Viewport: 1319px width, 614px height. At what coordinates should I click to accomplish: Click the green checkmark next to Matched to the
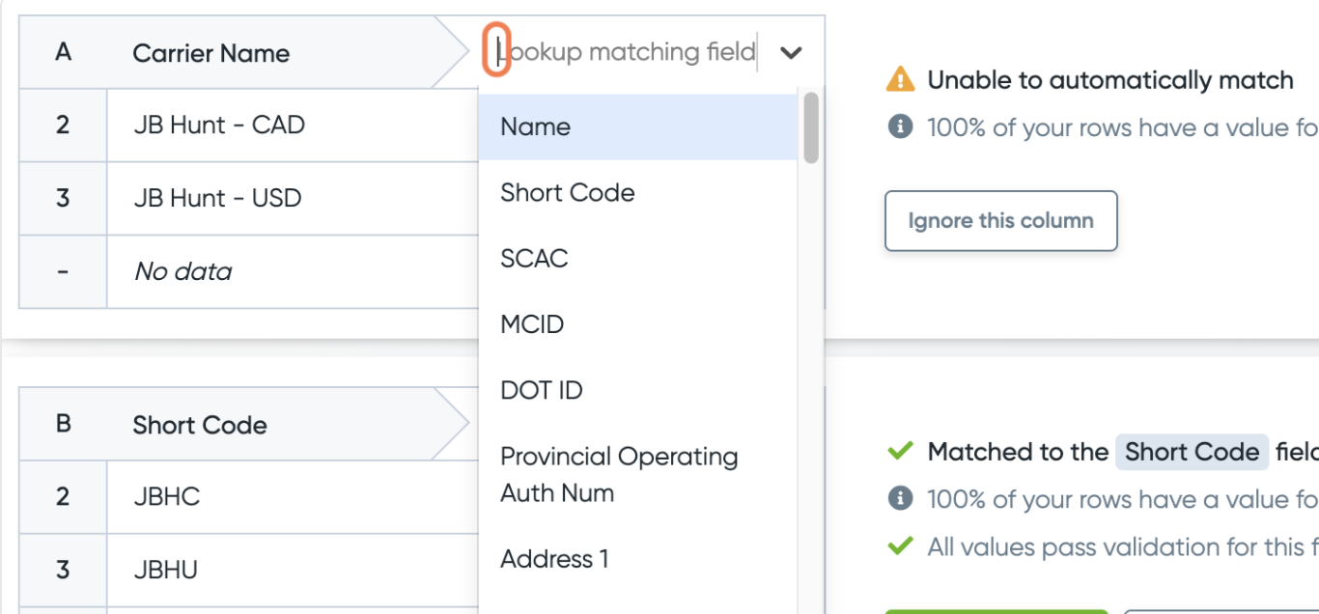click(x=900, y=451)
